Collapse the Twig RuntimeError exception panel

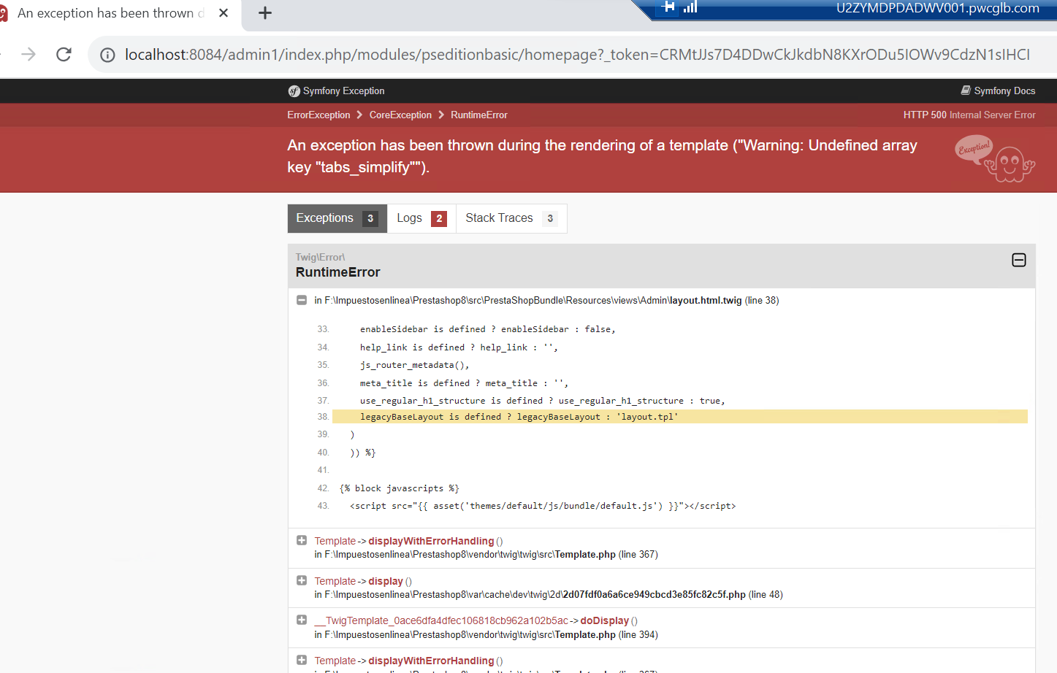tap(1019, 260)
